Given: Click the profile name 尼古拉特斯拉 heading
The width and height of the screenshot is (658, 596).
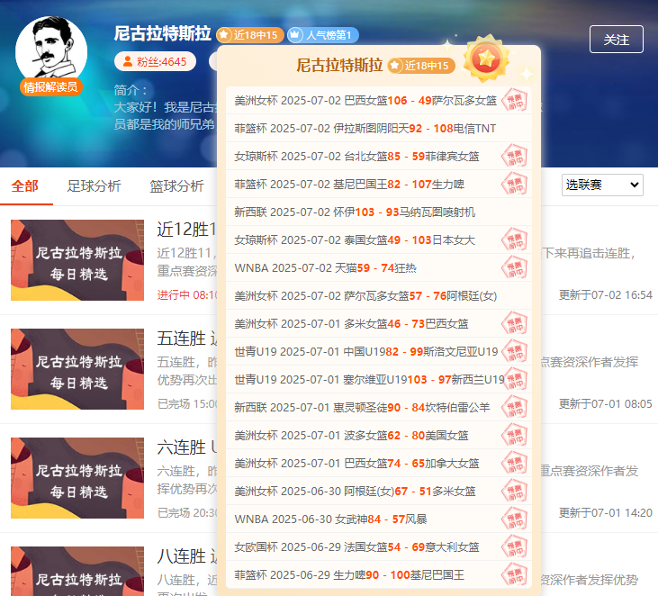Looking at the screenshot, I should tap(162, 33).
